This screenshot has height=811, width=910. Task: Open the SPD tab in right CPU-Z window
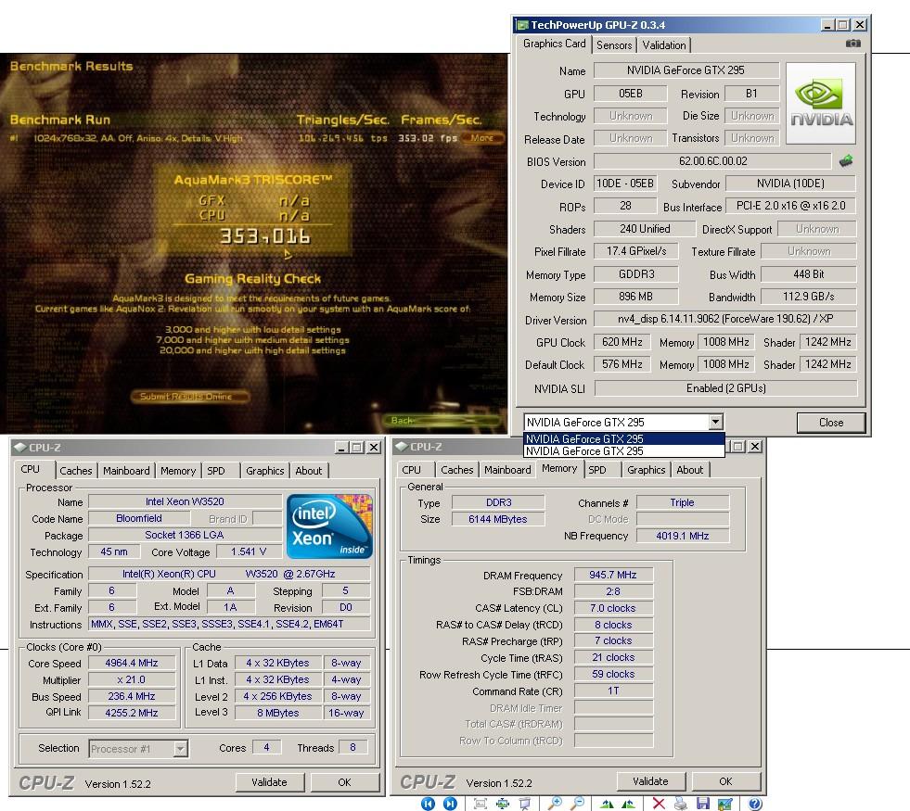(x=597, y=470)
